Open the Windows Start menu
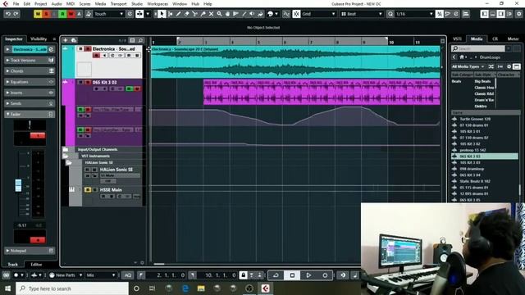This screenshot has height=295, width=525. 7,288
